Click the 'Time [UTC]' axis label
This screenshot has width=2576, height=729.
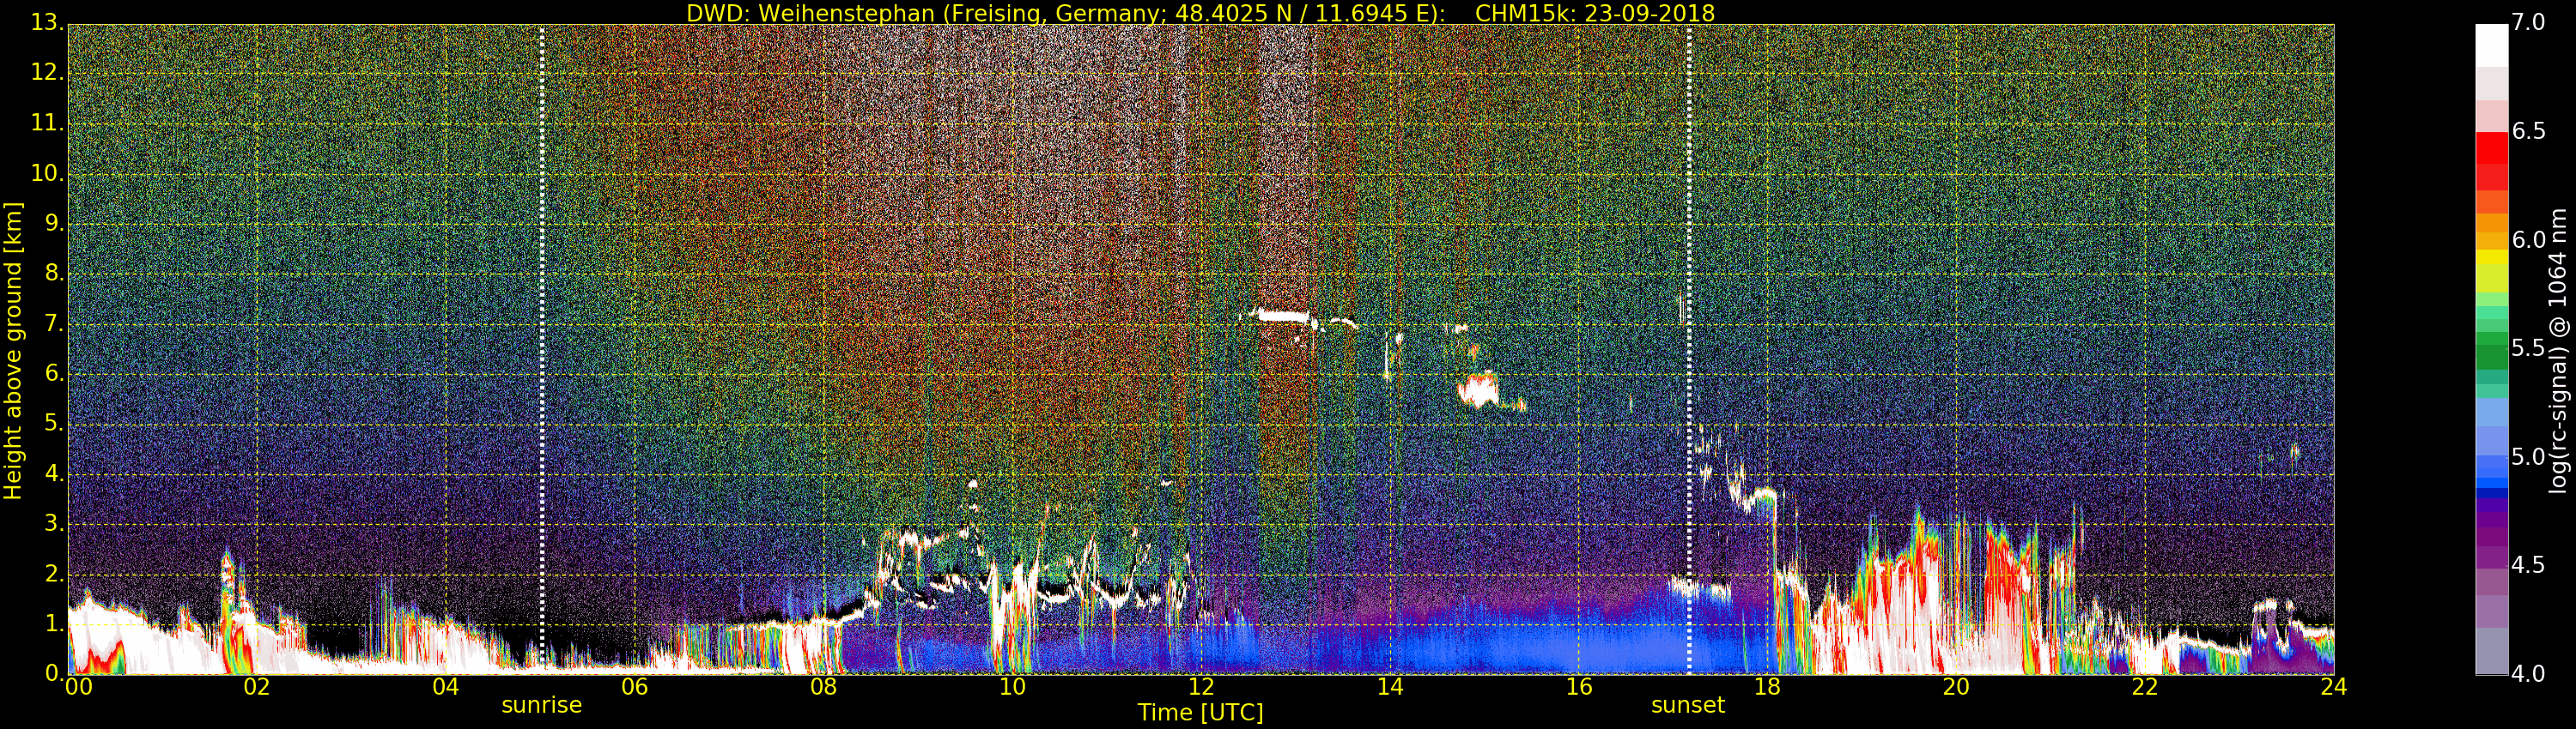pos(1200,713)
